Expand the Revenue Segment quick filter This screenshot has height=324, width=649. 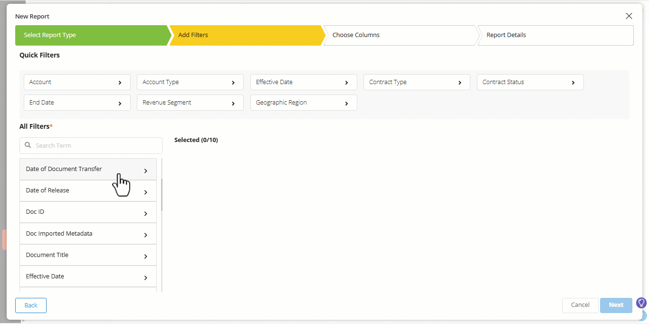[x=190, y=103]
